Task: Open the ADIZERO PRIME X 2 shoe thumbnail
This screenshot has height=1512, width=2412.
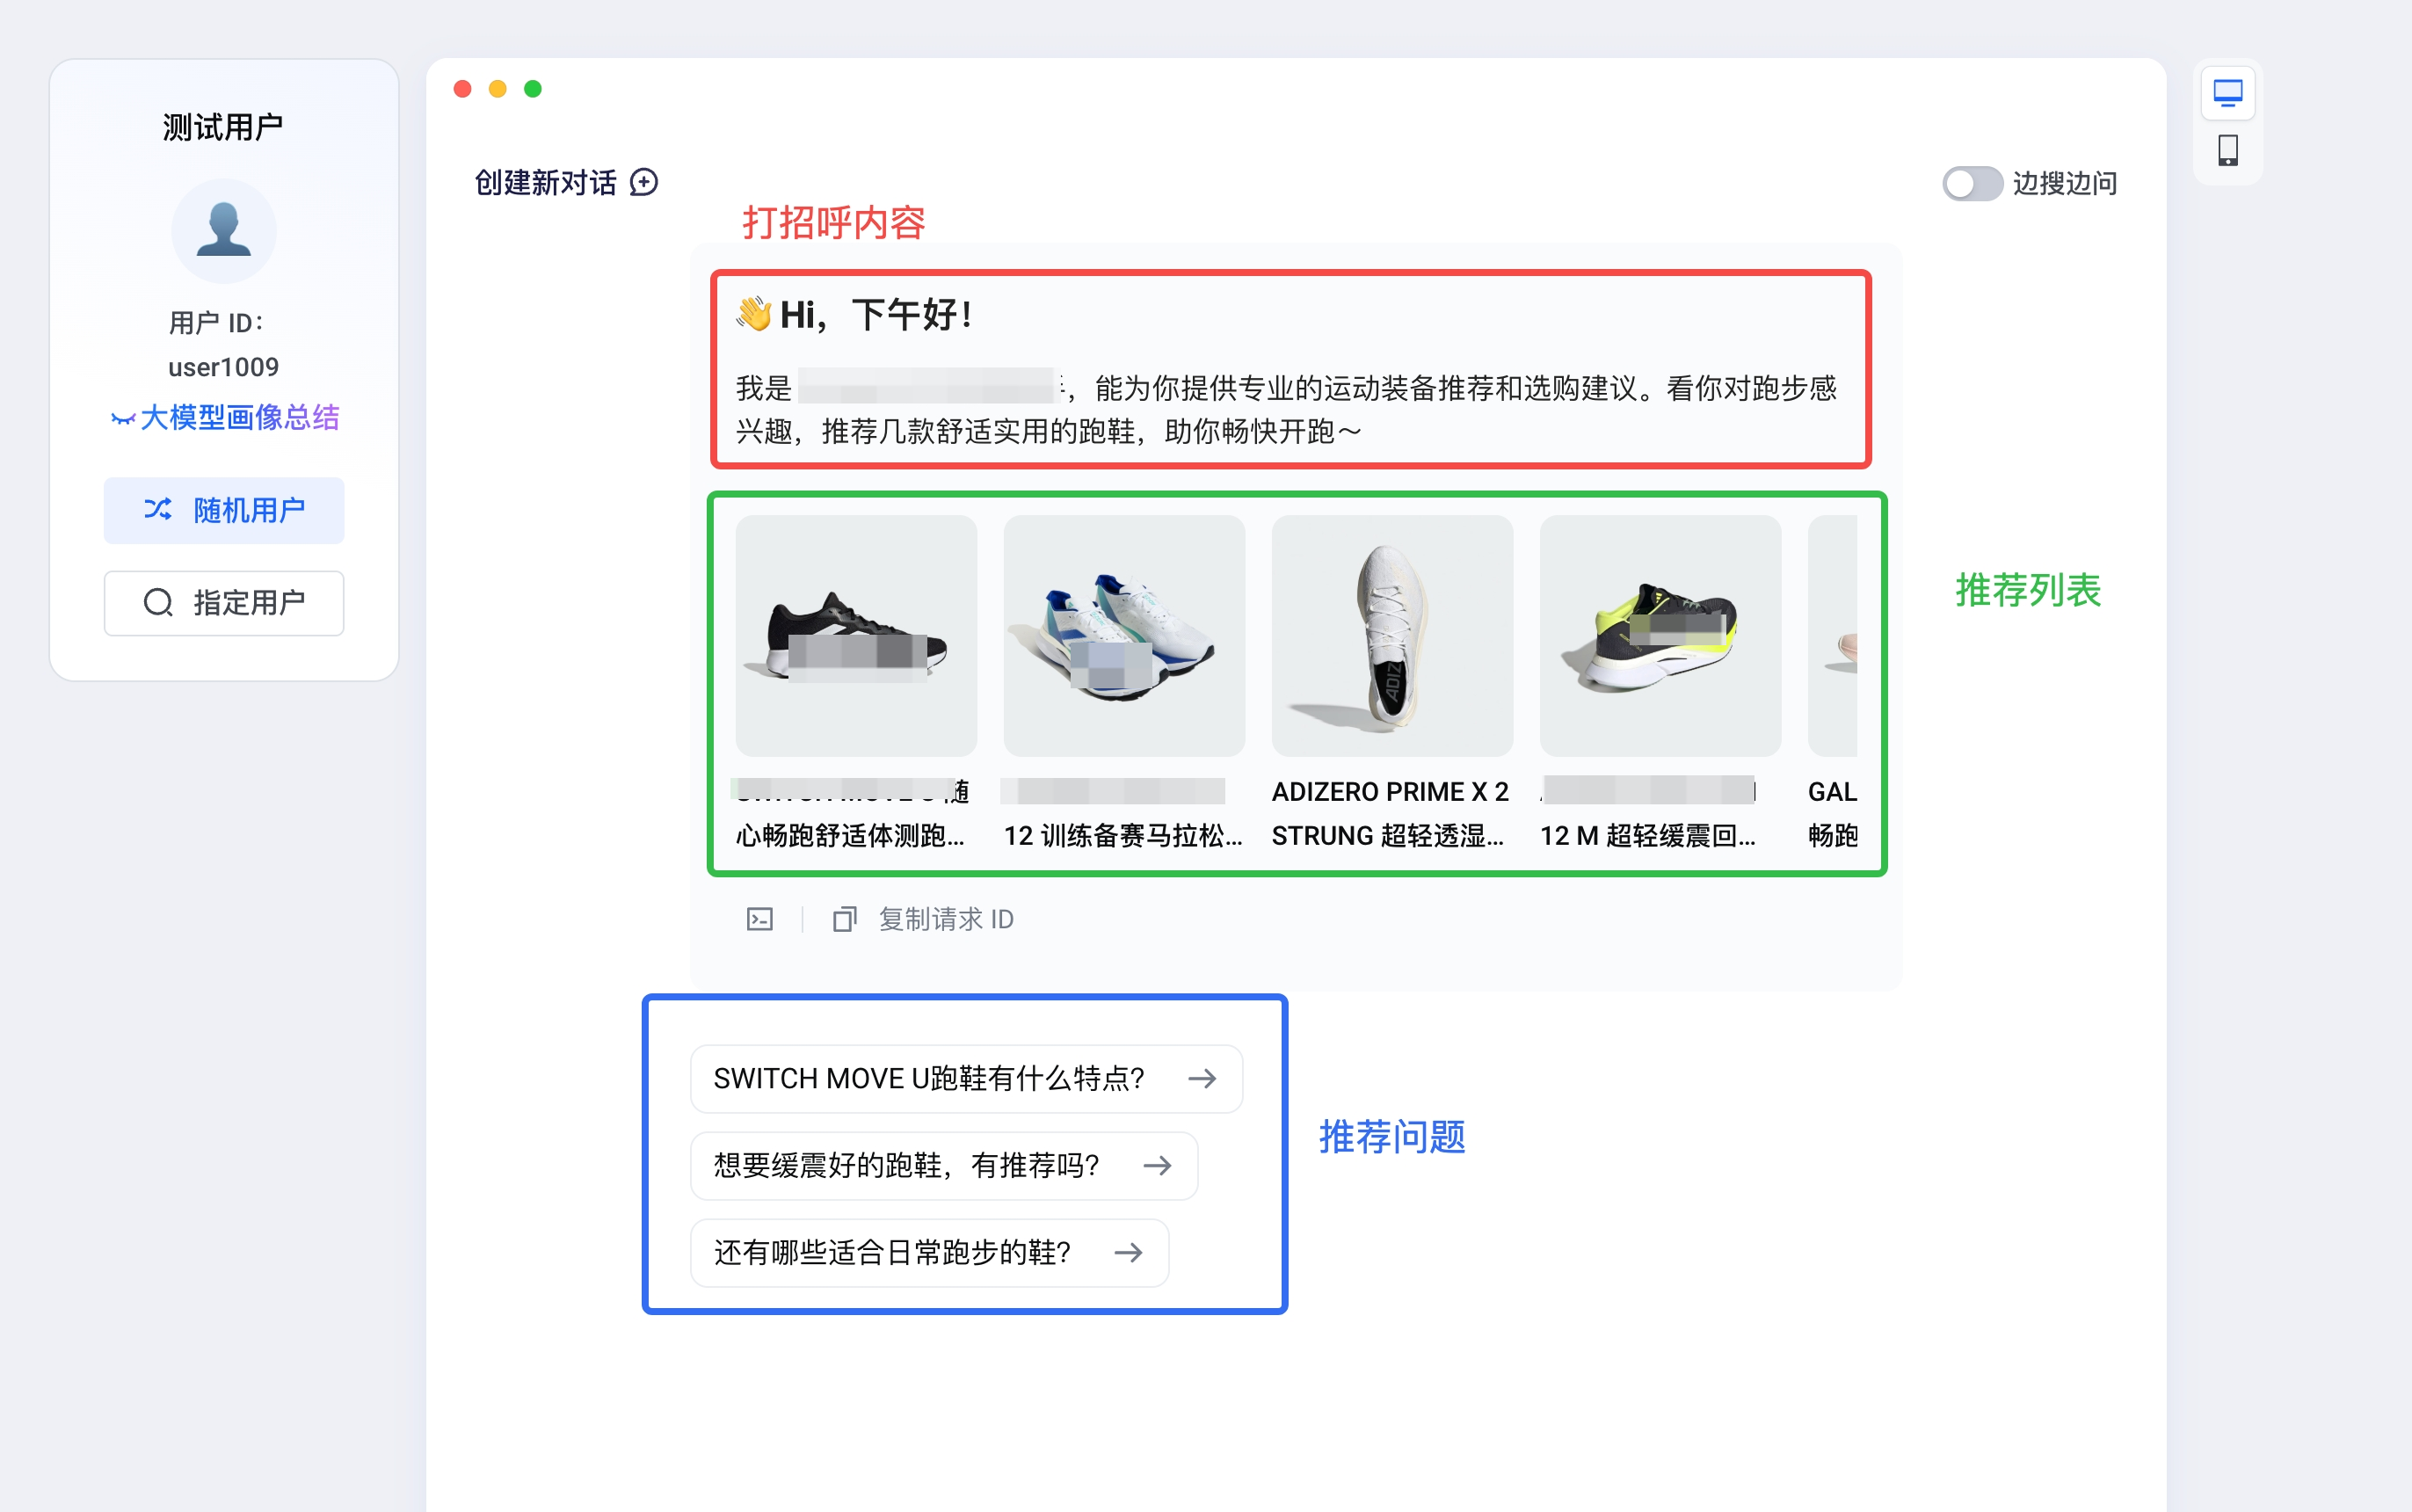Action: (1391, 636)
